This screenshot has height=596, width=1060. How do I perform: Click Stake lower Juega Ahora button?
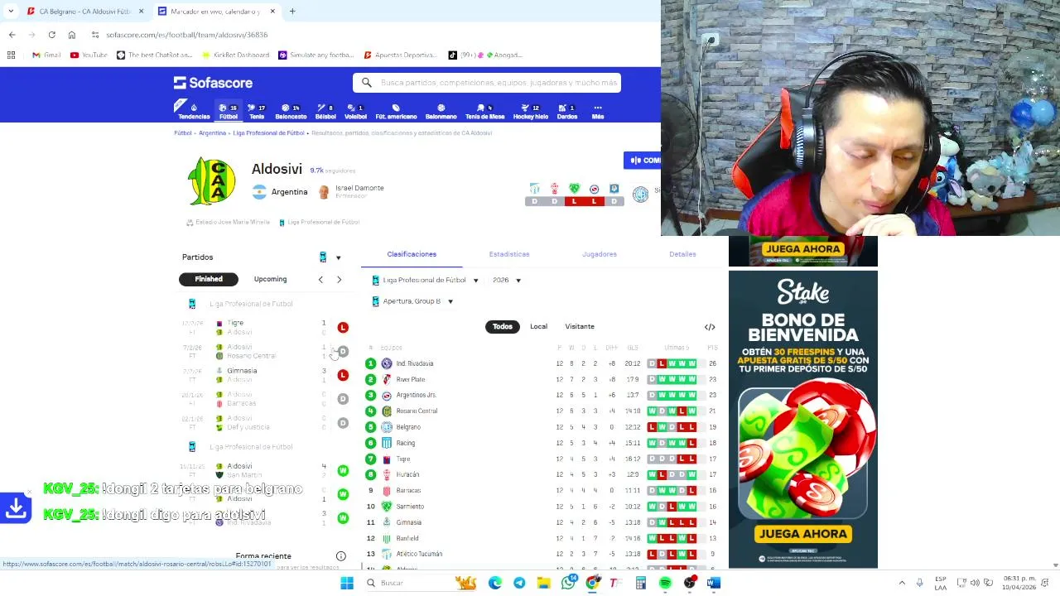click(802, 534)
